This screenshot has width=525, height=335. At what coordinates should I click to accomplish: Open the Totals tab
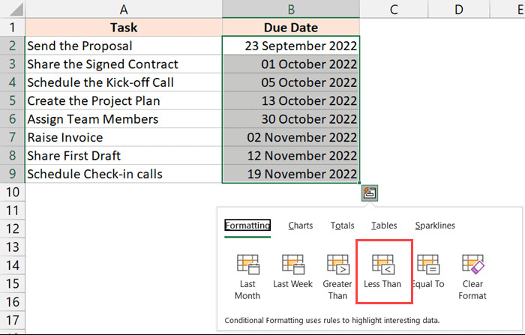pyautogui.click(x=342, y=226)
